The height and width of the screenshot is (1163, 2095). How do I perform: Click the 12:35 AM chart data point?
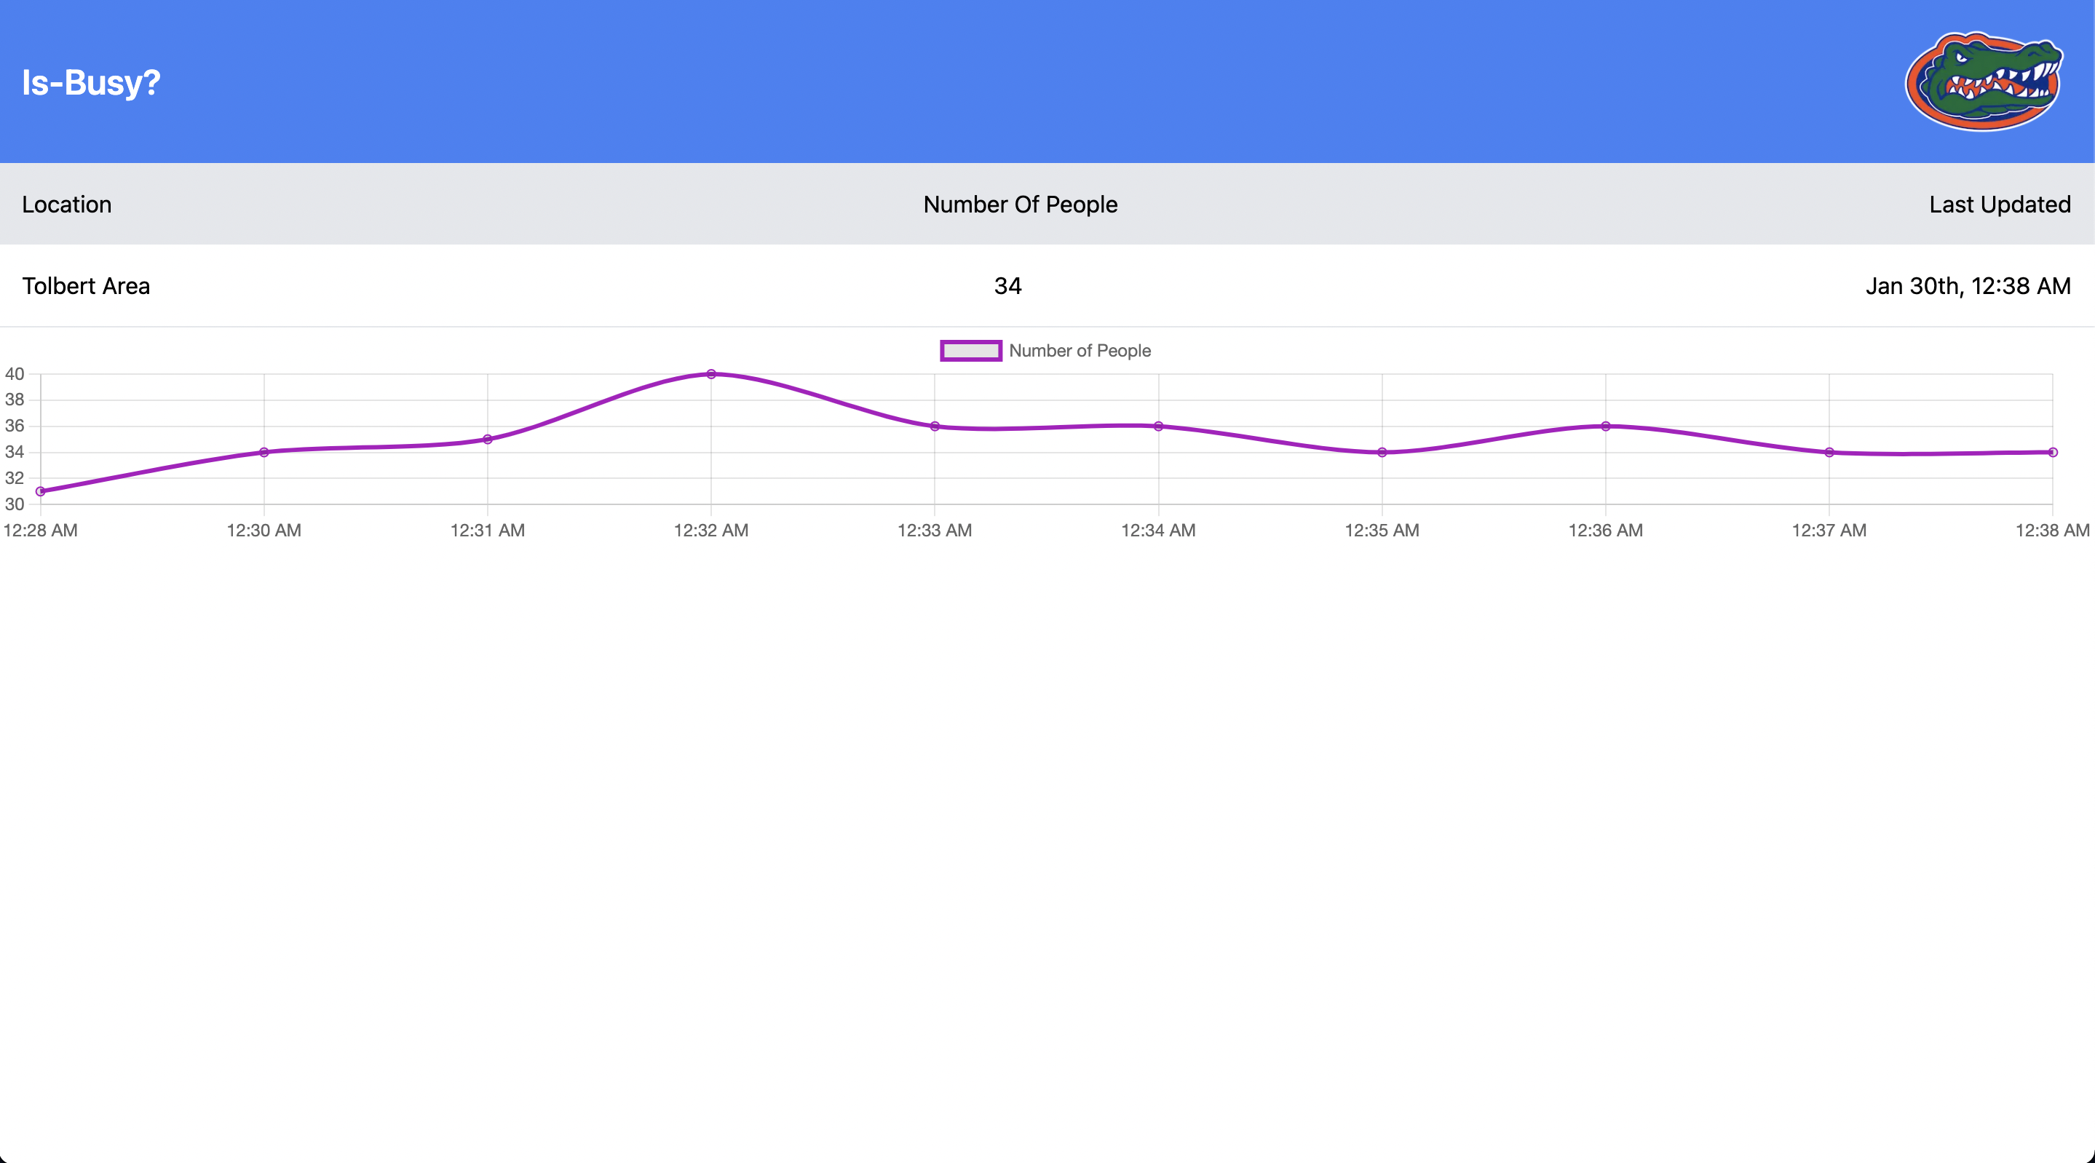[1382, 452]
